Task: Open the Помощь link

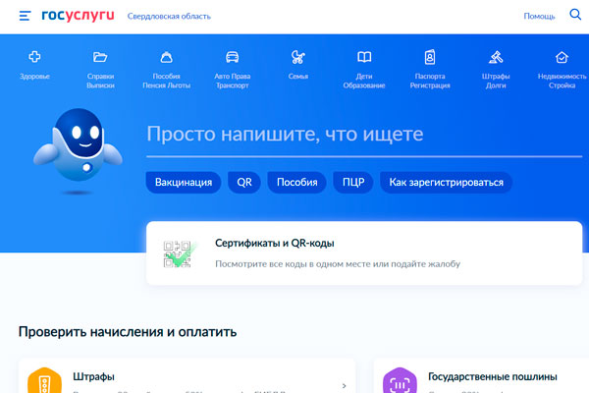Action: 539,16
